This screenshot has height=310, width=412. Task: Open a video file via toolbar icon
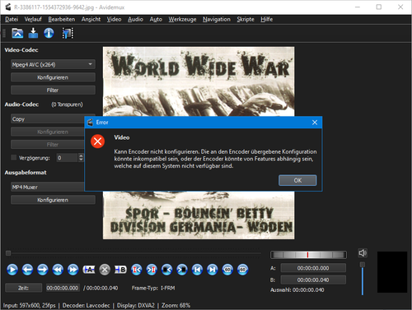(17, 33)
